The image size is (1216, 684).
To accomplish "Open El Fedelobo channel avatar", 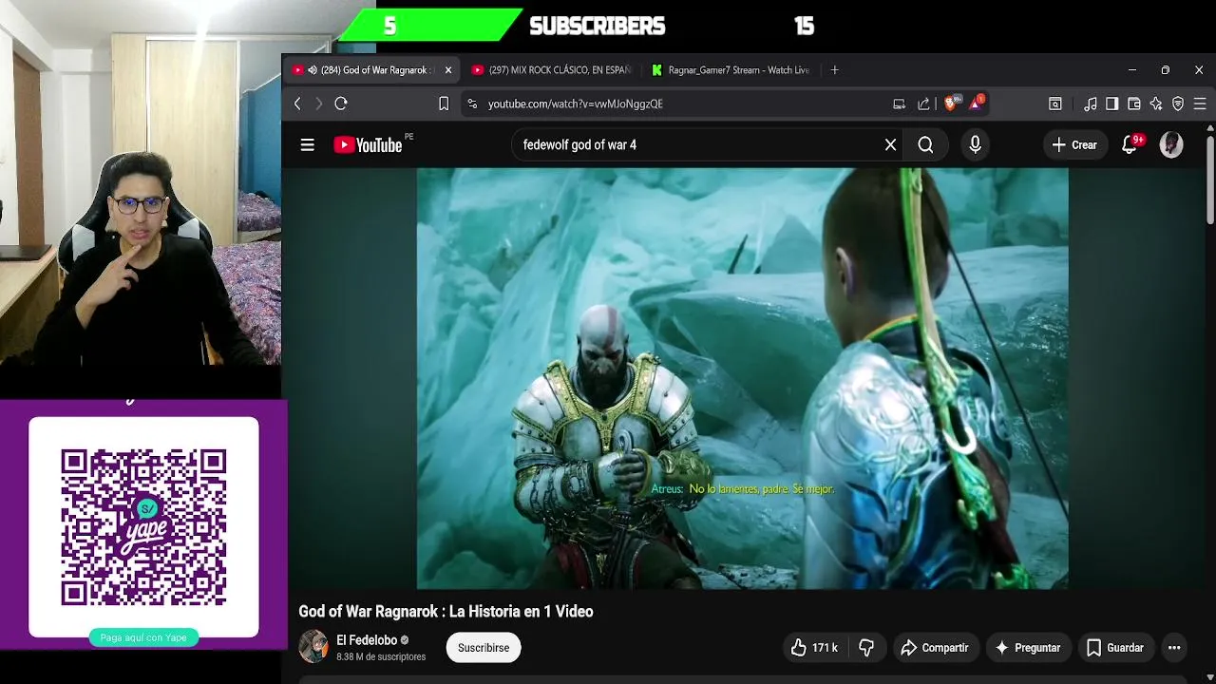I will click(313, 647).
